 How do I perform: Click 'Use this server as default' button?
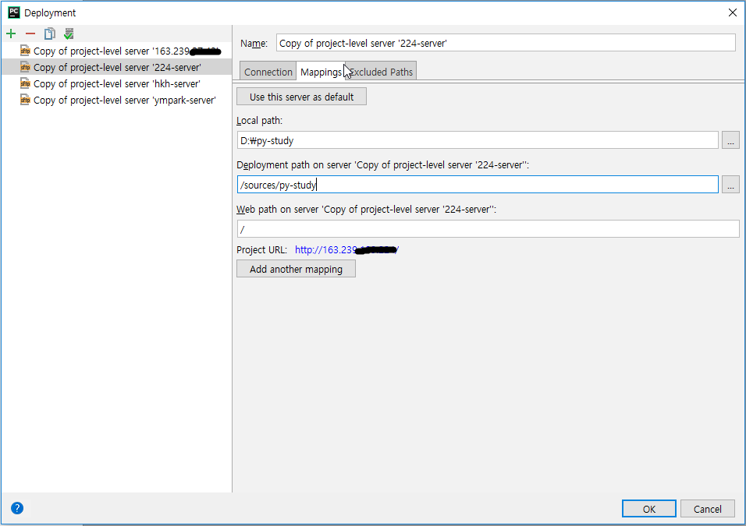302,97
